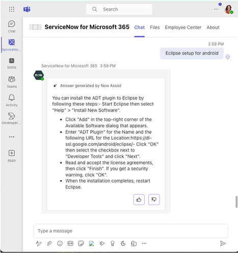
Task: Open the Activity bell in the sidebar
Action: (12, 100)
